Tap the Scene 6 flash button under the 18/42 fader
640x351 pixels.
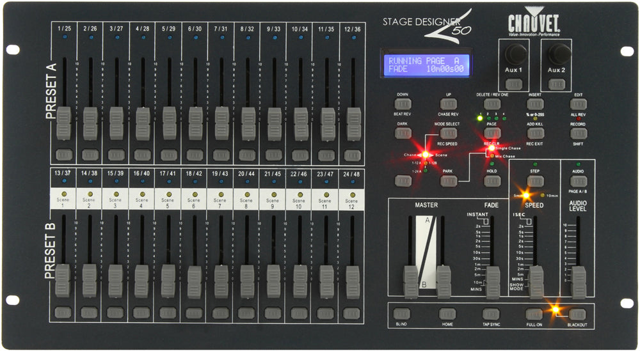pyautogui.click(x=194, y=313)
